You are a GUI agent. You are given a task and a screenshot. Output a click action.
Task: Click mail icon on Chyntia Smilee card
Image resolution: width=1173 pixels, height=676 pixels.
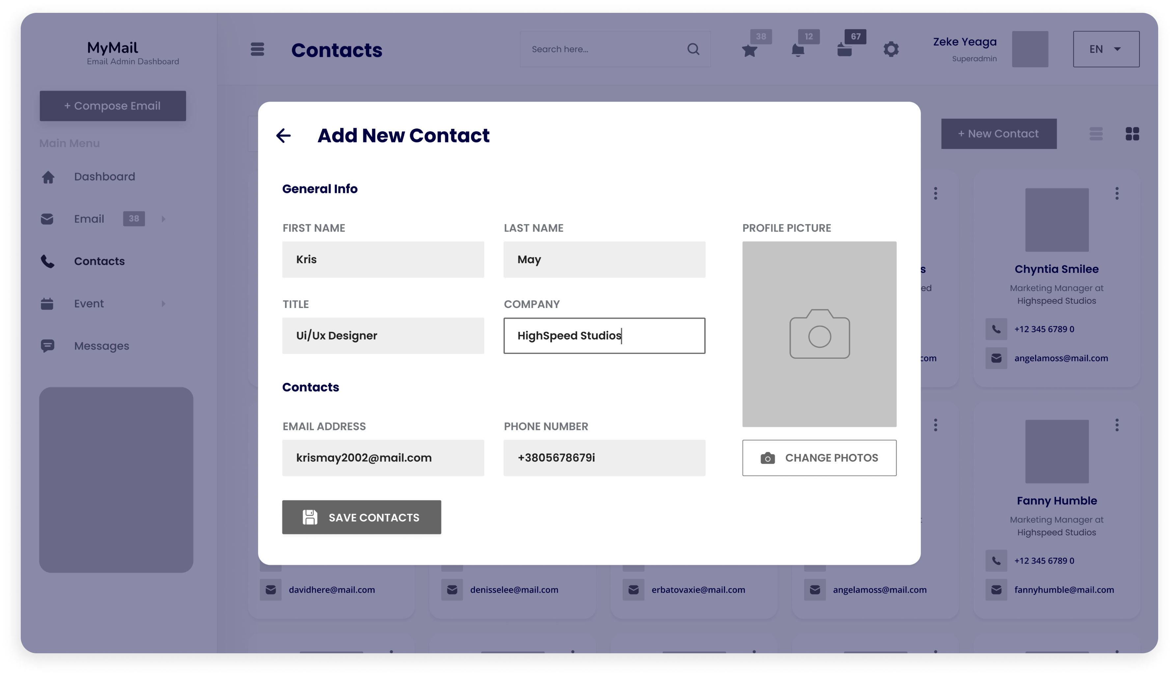click(996, 358)
